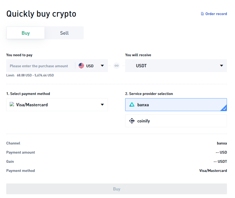Screen dimensions: 235x198
Task: Expand the USDT receive dropdown arrow
Action: [222, 66]
